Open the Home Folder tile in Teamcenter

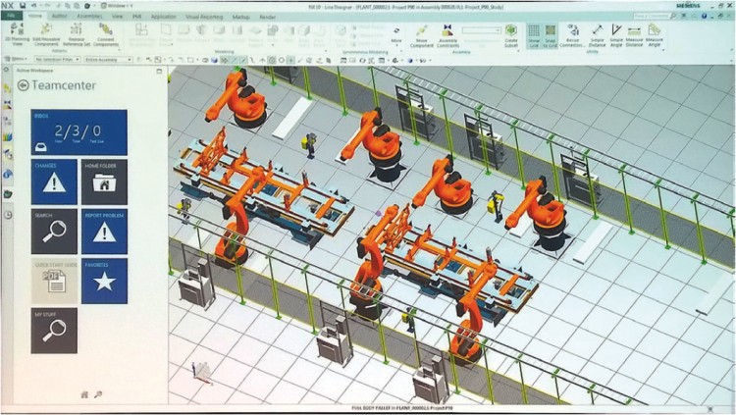(104, 181)
